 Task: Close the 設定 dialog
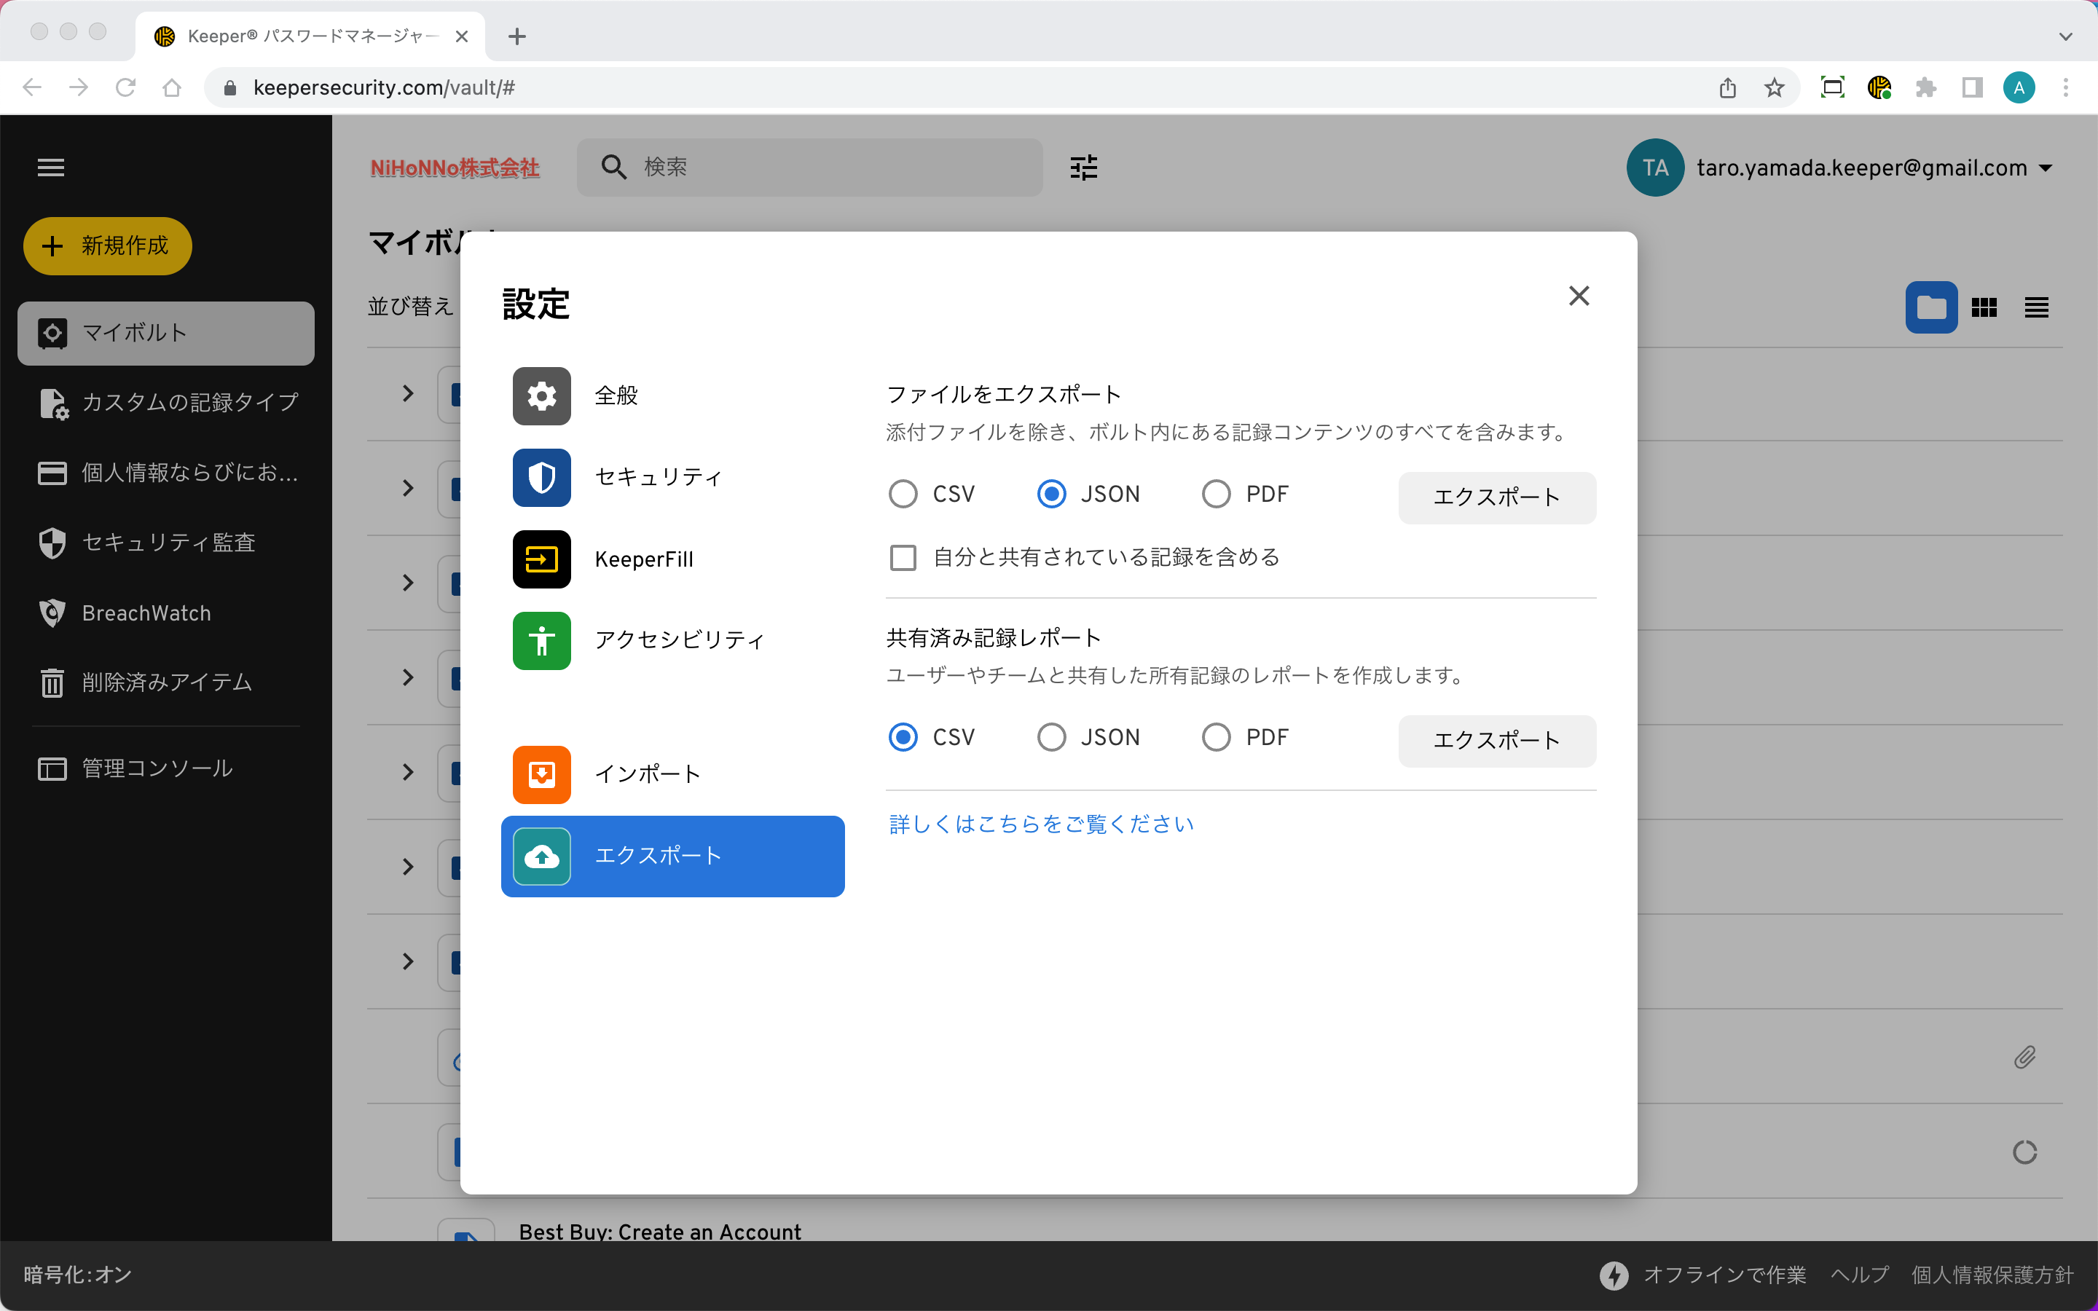tap(1579, 296)
